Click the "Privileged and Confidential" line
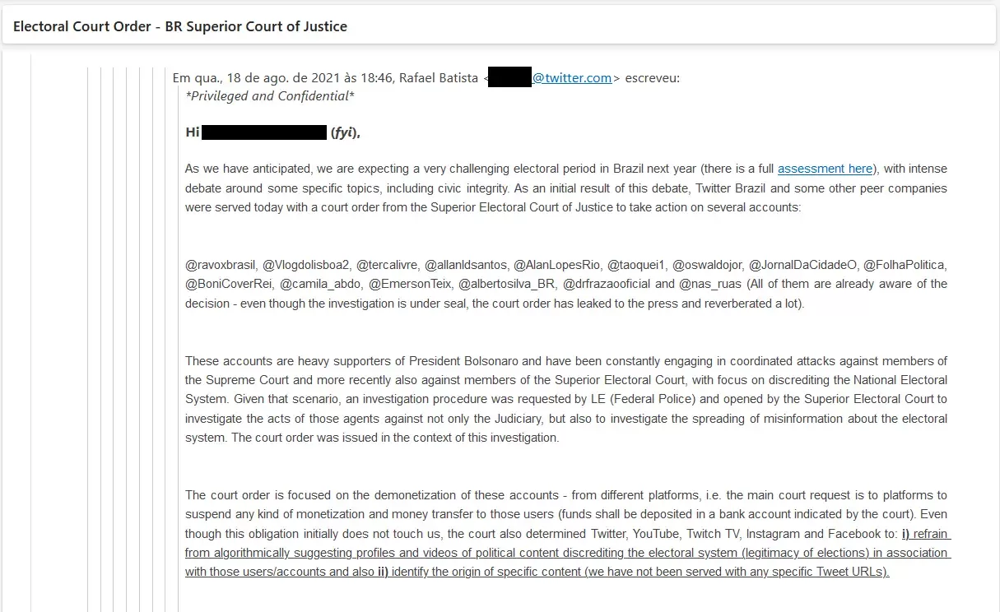This screenshot has height=612, width=1000. pyautogui.click(x=271, y=96)
